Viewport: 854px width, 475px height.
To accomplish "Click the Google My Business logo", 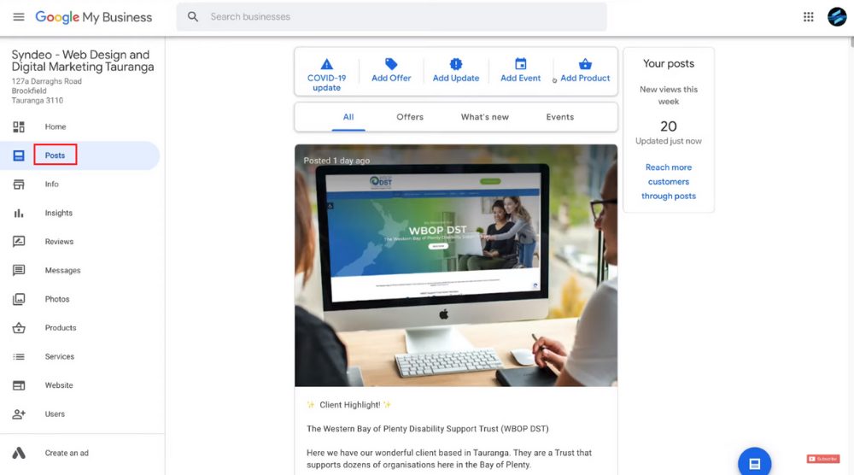I will [x=94, y=17].
